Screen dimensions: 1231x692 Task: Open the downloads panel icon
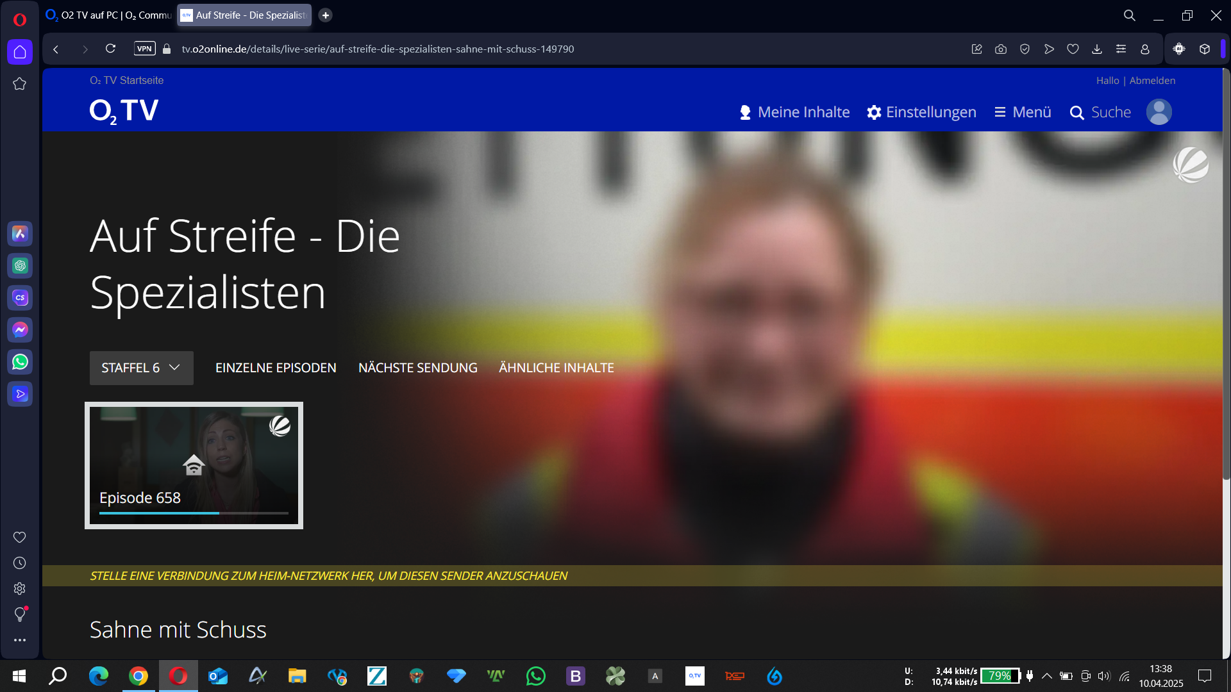click(x=1097, y=49)
